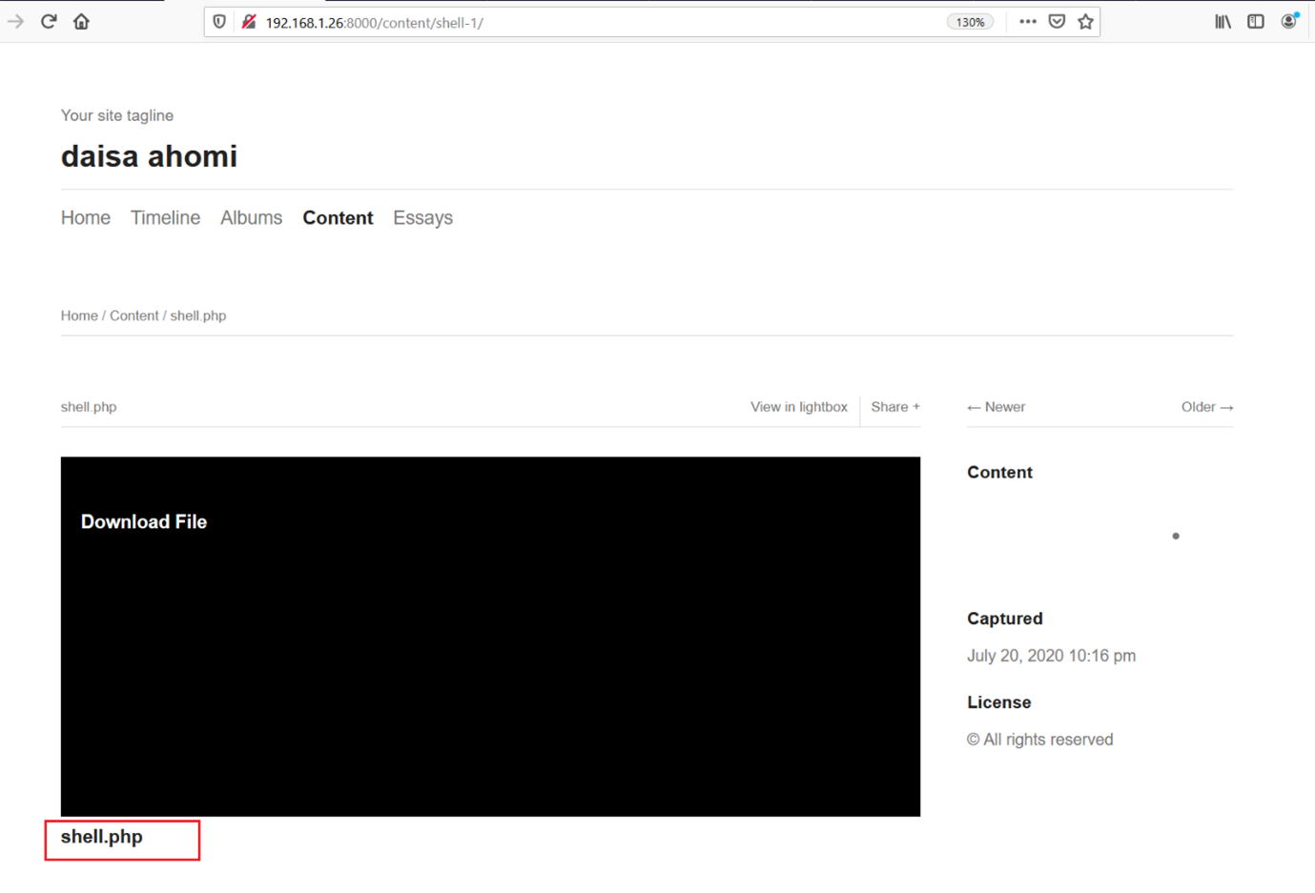Save page to Pocket icon

pos(1057,22)
